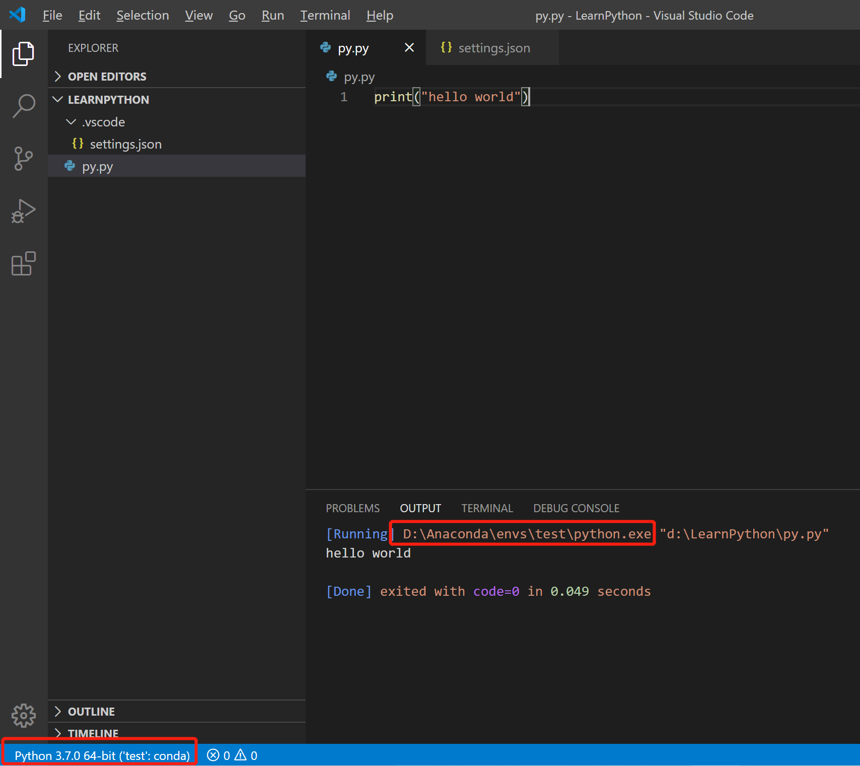Open the File menu
Screen dimensions: 860x766
click(x=52, y=15)
